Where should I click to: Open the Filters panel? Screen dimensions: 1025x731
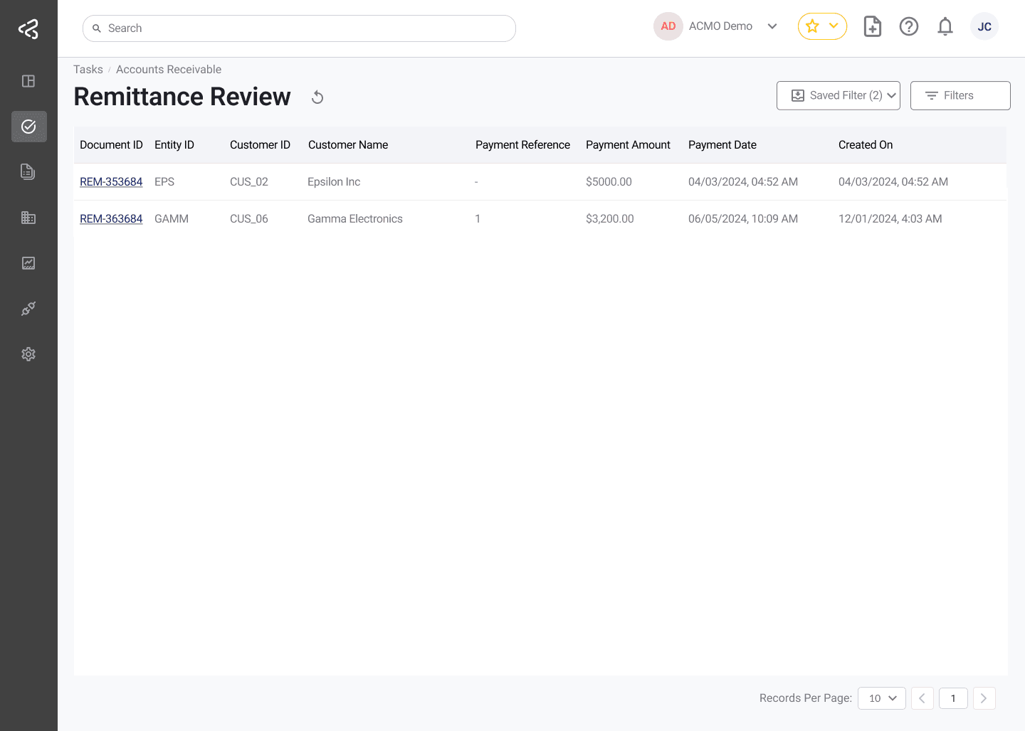(960, 95)
